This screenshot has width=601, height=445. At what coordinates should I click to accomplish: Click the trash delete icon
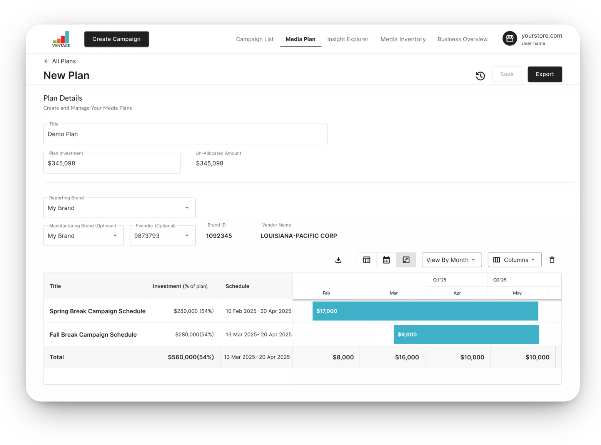coord(552,260)
